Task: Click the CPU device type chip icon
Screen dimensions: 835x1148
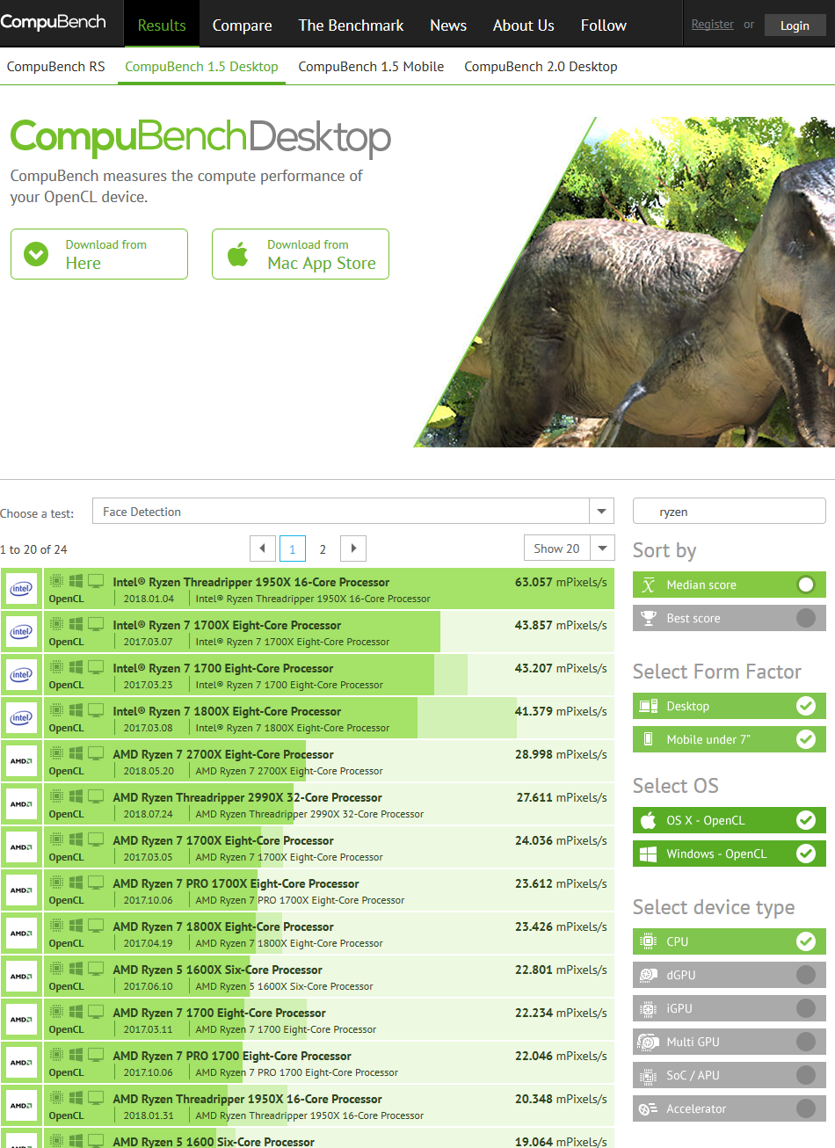Action: (649, 942)
